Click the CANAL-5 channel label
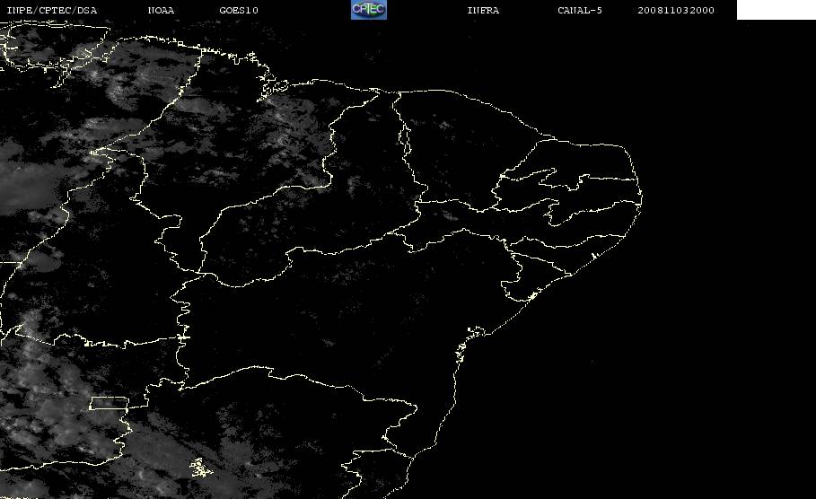 pos(580,11)
